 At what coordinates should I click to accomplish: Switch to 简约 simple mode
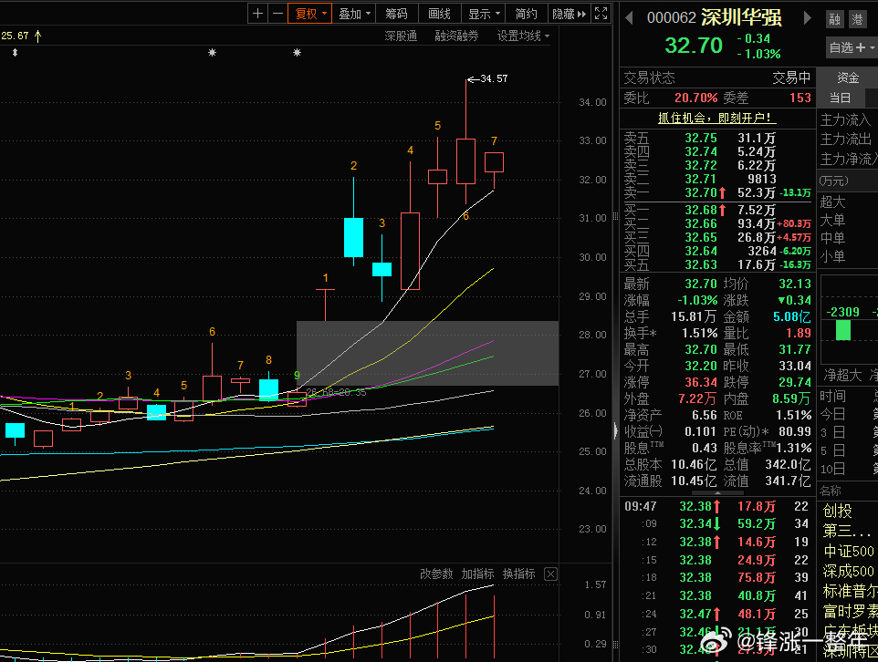coord(527,14)
